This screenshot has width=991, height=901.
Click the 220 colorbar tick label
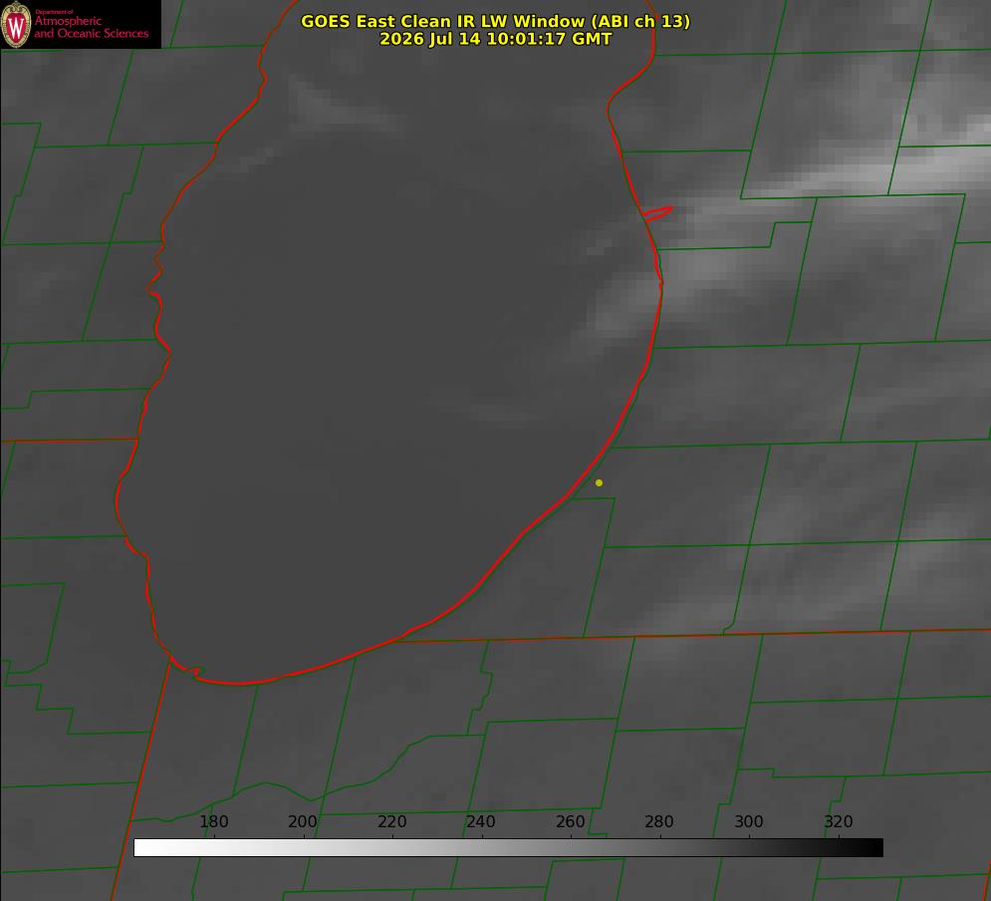[x=391, y=821]
